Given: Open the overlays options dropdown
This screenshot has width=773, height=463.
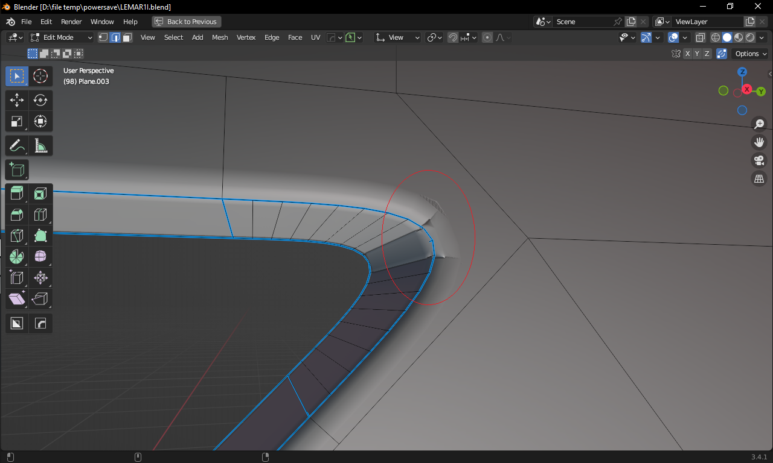Looking at the screenshot, I should point(685,37).
